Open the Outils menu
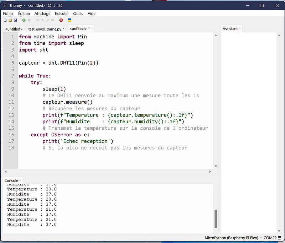285x243 pixels. pos(78,13)
